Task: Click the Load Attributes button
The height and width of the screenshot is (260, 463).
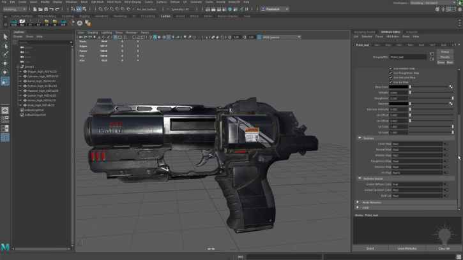Action: [x=407, y=249]
